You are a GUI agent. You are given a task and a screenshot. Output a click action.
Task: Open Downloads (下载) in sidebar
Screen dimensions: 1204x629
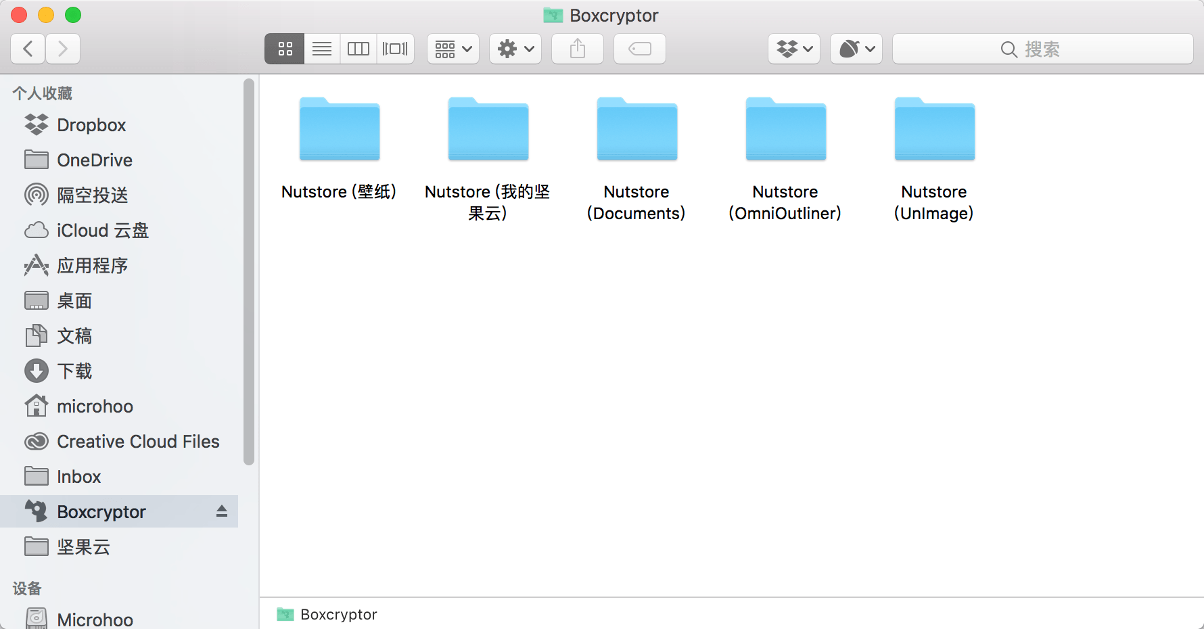pyautogui.click(x=119, y=371)
